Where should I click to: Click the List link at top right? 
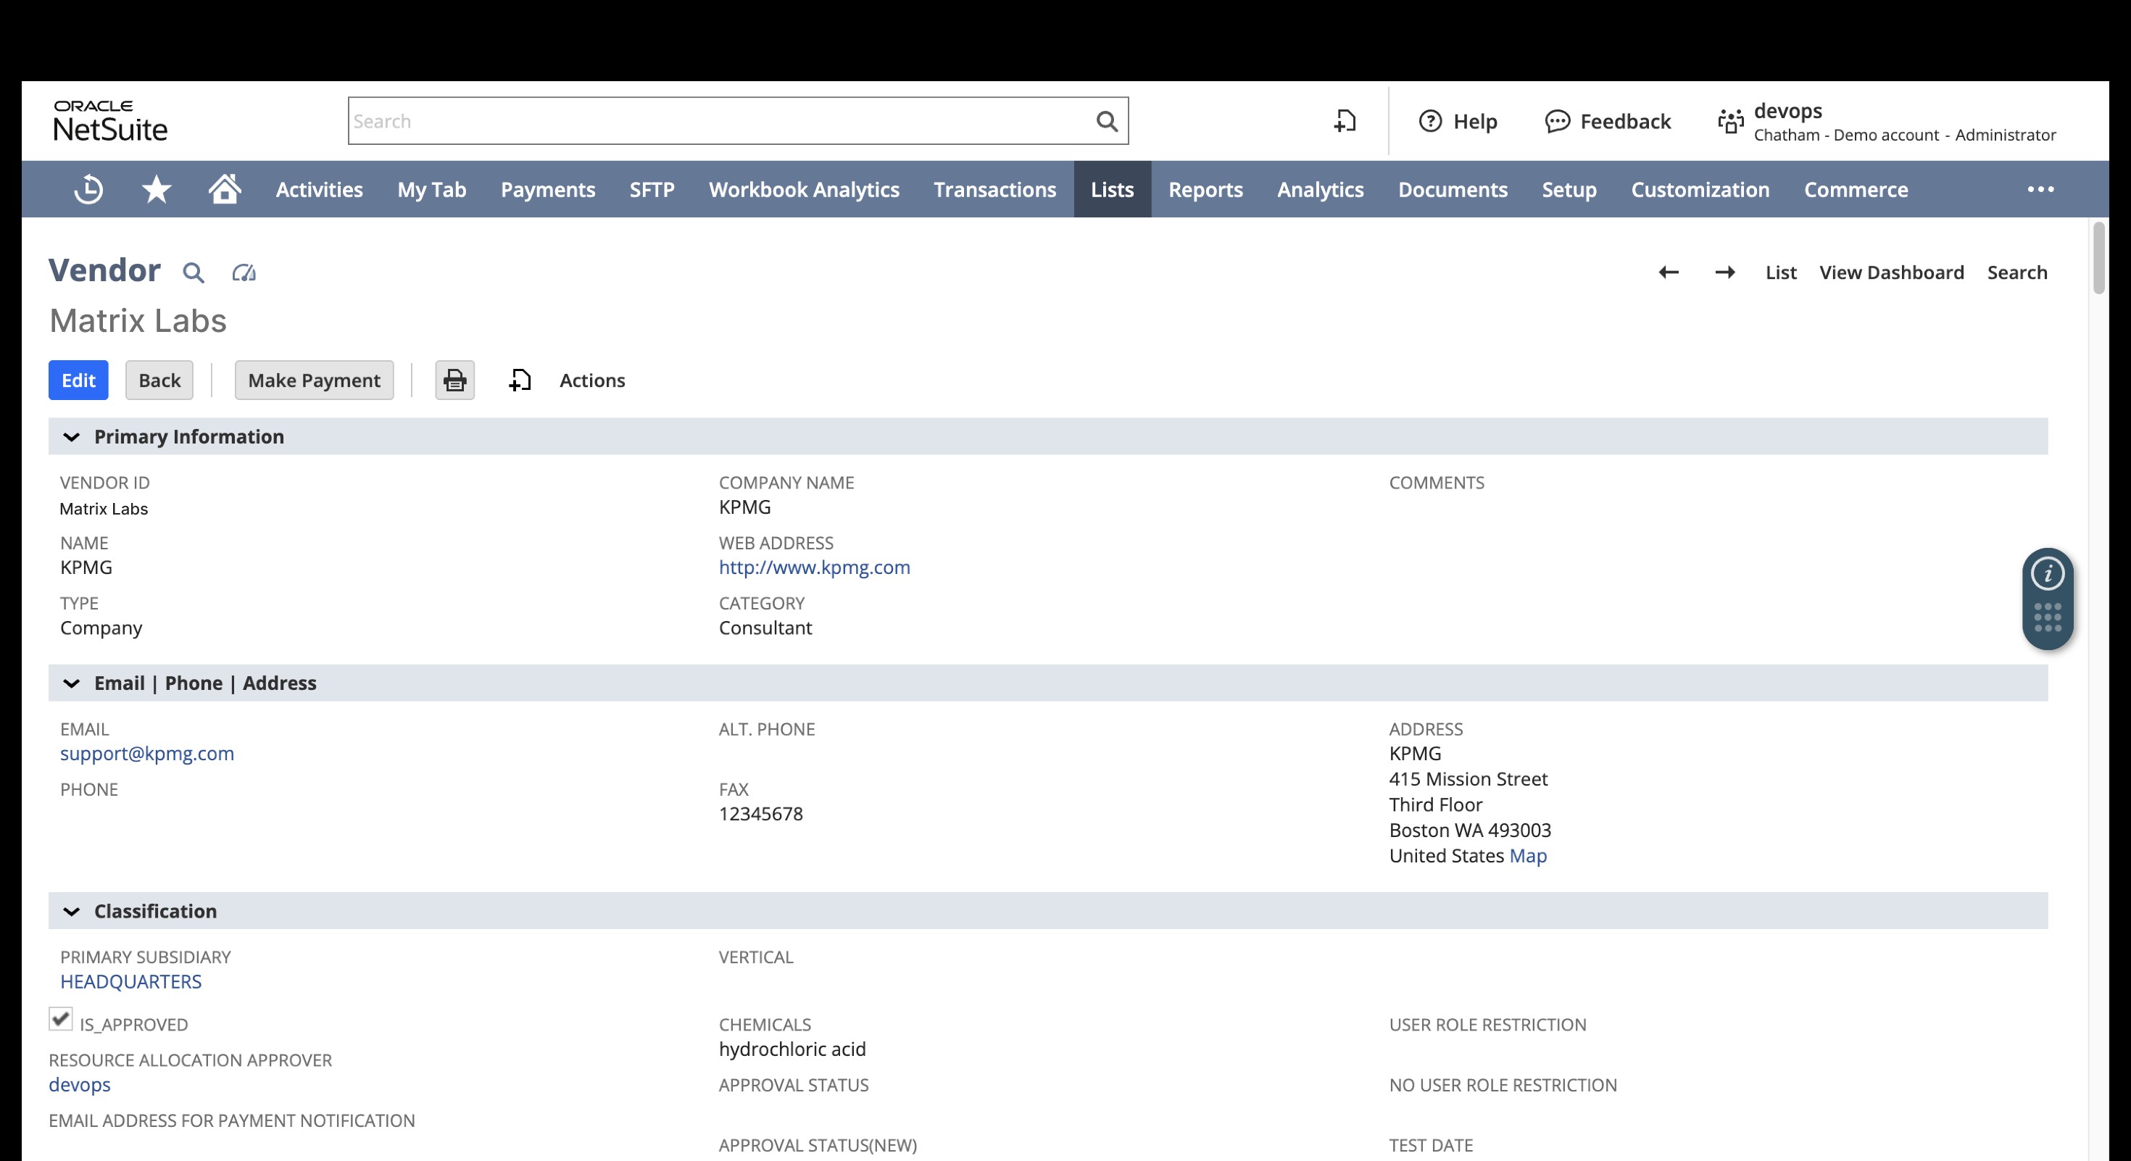1781,273
